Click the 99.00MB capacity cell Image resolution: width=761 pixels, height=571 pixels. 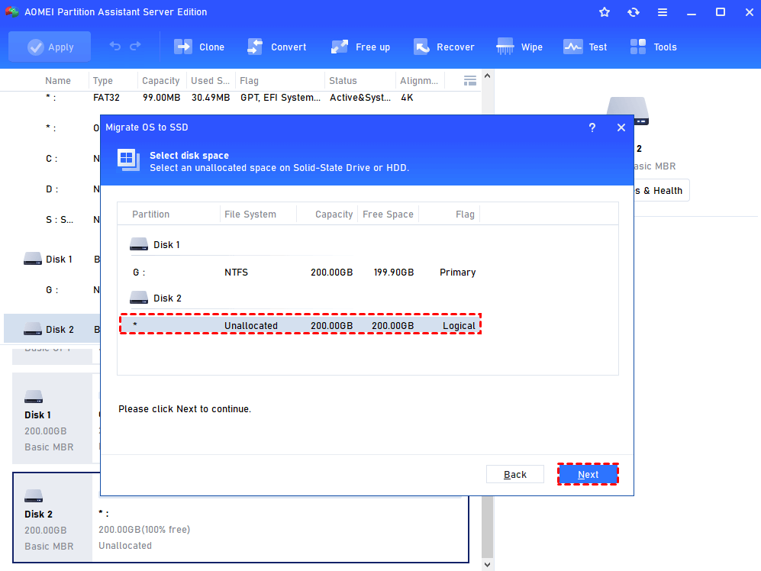(x=162, y=98)
